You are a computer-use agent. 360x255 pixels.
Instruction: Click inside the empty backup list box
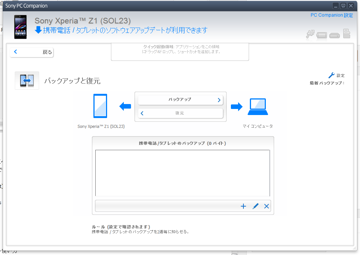pos(183,173)
